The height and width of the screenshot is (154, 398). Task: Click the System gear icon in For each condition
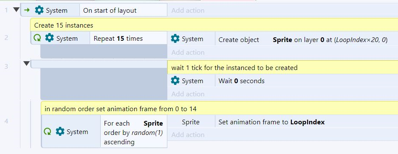click(60, 132)
